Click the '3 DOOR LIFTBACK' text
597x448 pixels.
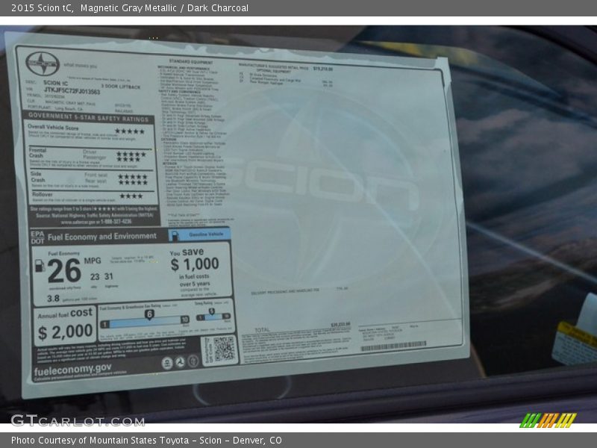[x=121, y=87]
